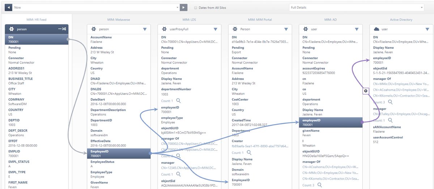Click the gear icon on HR Feed person card

pyautogui.click(x=12, y=29)
